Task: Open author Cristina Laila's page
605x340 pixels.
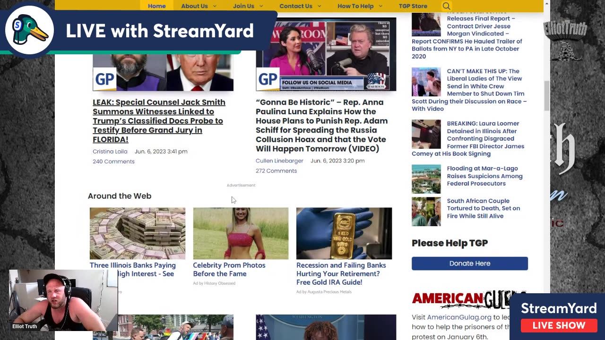Action: click(110, 151)
